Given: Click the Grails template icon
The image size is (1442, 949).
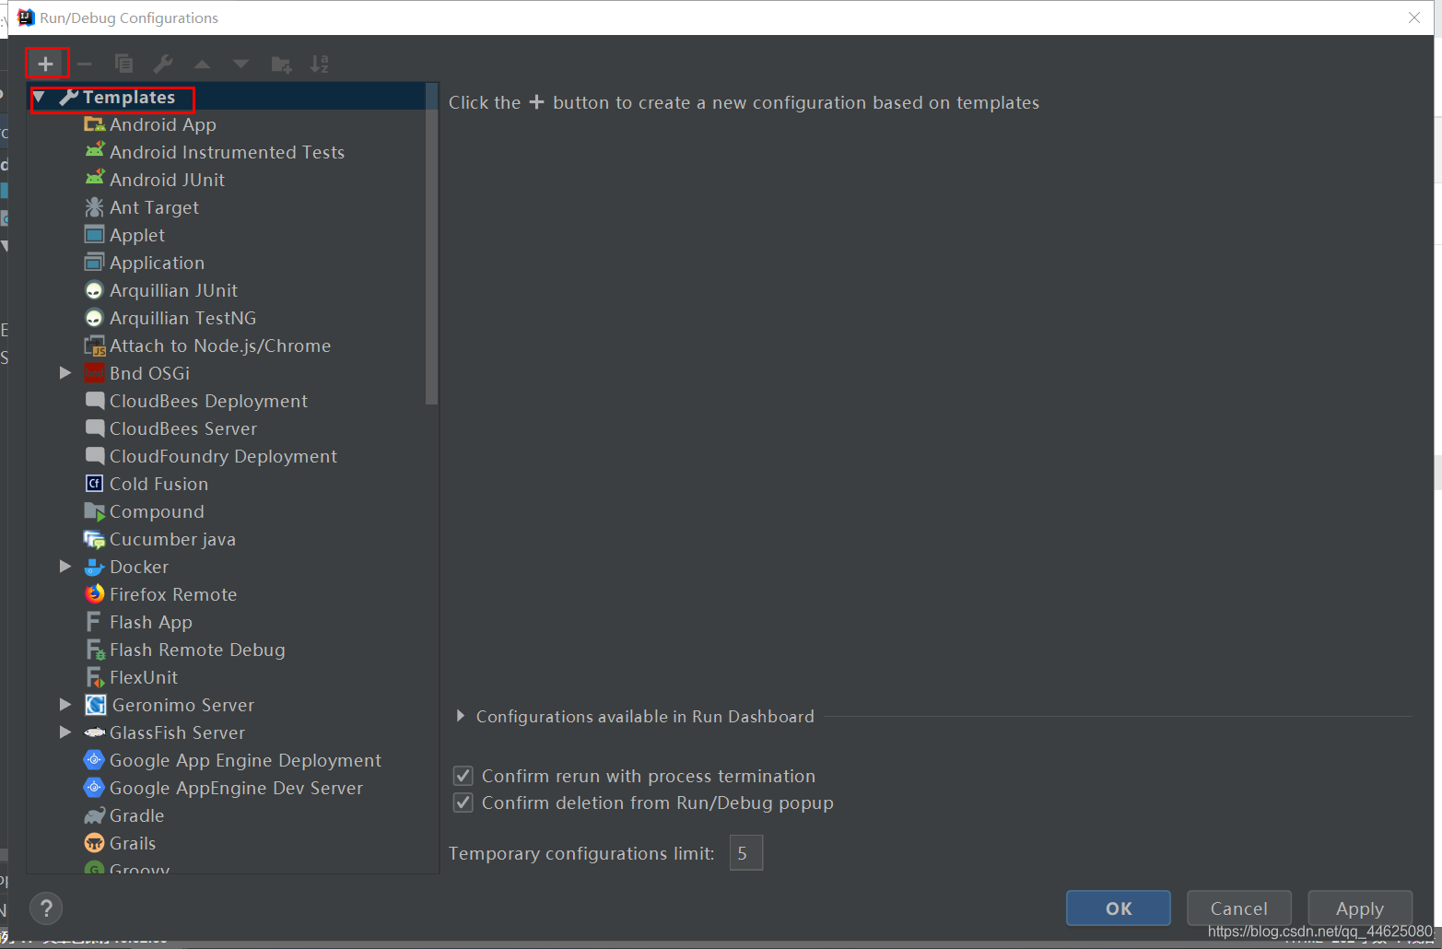Looking at the screenshot, I should point(94,843).
